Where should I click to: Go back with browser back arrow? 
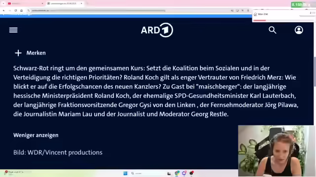click(x=4, y=10)
